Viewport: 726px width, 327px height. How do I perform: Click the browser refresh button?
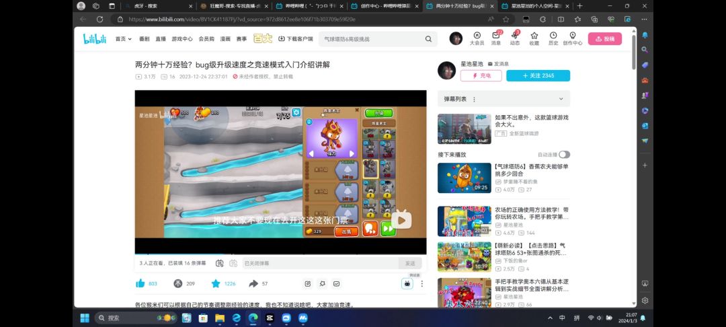[x=99, y=20]
